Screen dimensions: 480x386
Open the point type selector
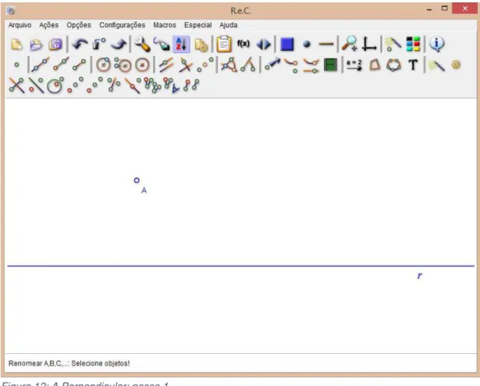307,45
